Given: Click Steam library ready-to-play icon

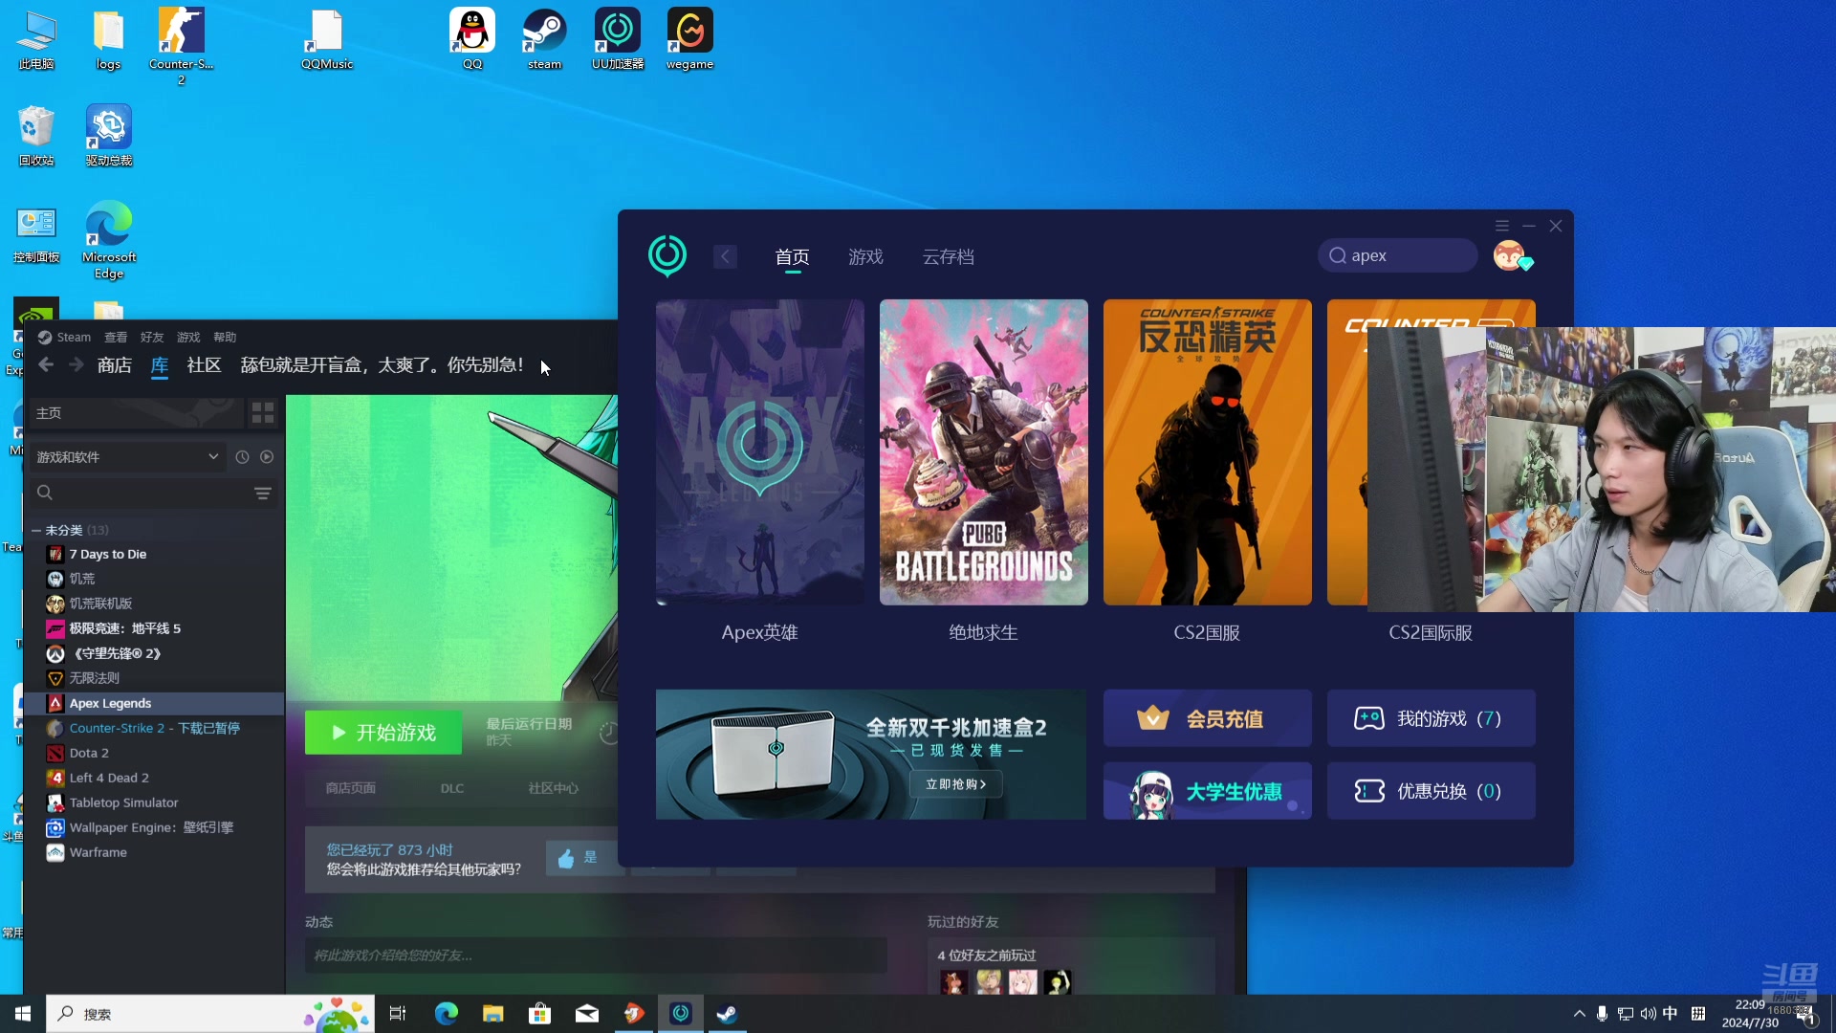Looking at the screenshot, I should pyautogui.click(x=267, y=457).
